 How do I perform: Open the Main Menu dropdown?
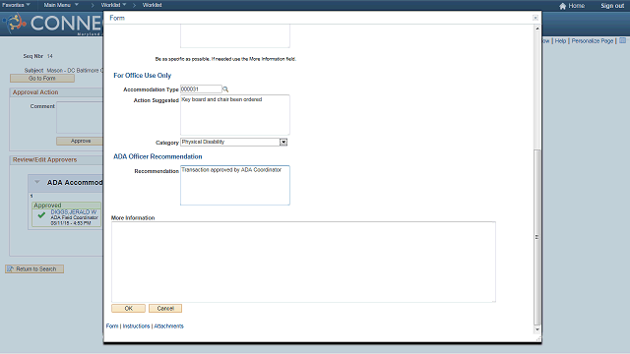coord(61,5)
